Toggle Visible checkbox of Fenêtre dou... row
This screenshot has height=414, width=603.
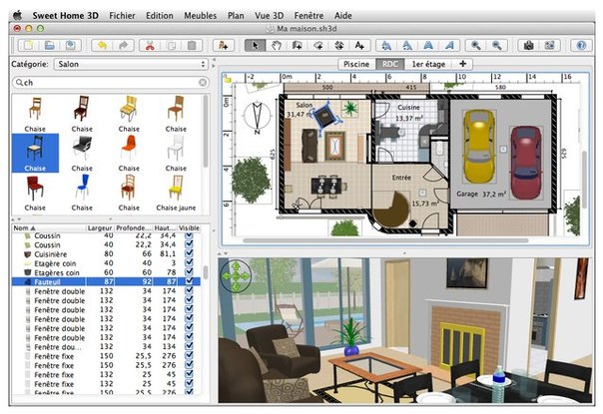click(x=189, y=347)
